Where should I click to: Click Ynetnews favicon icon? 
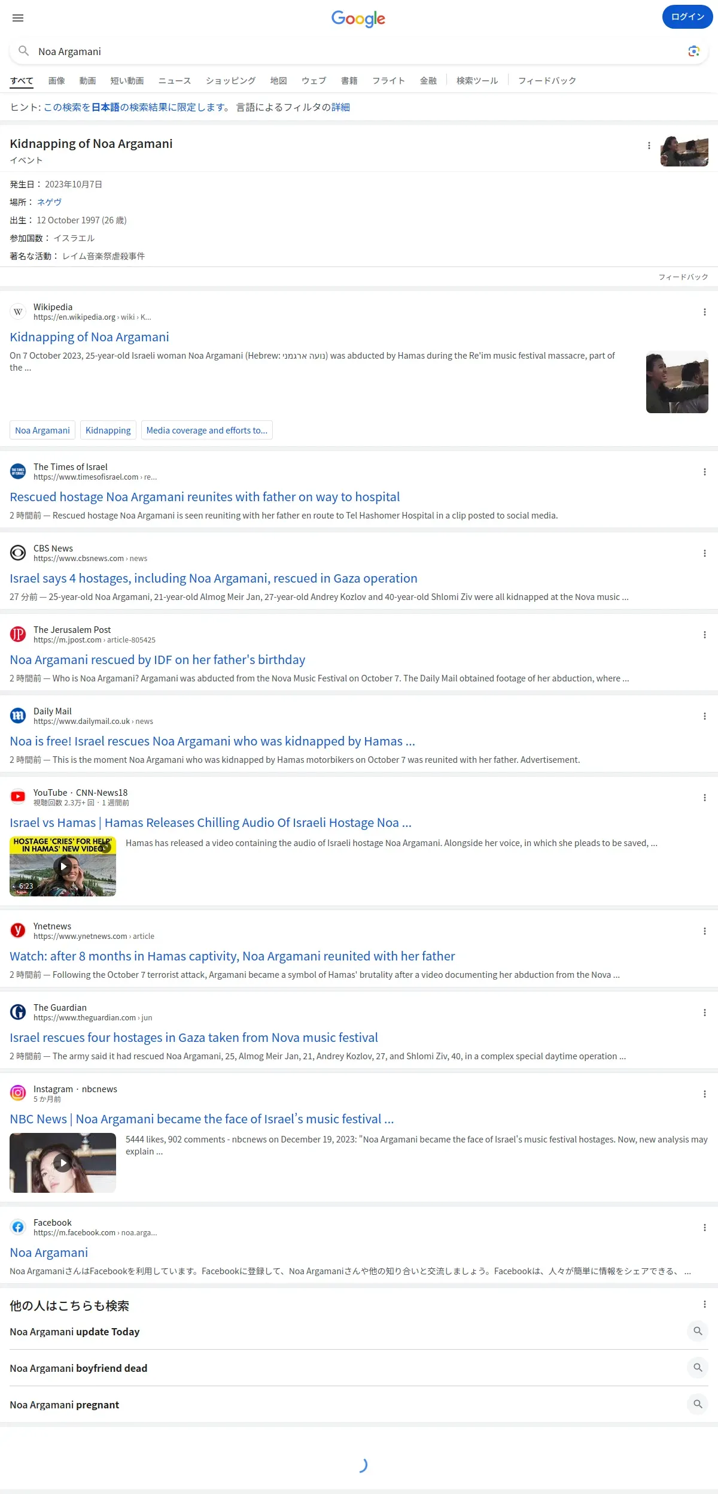click(18, 931)
